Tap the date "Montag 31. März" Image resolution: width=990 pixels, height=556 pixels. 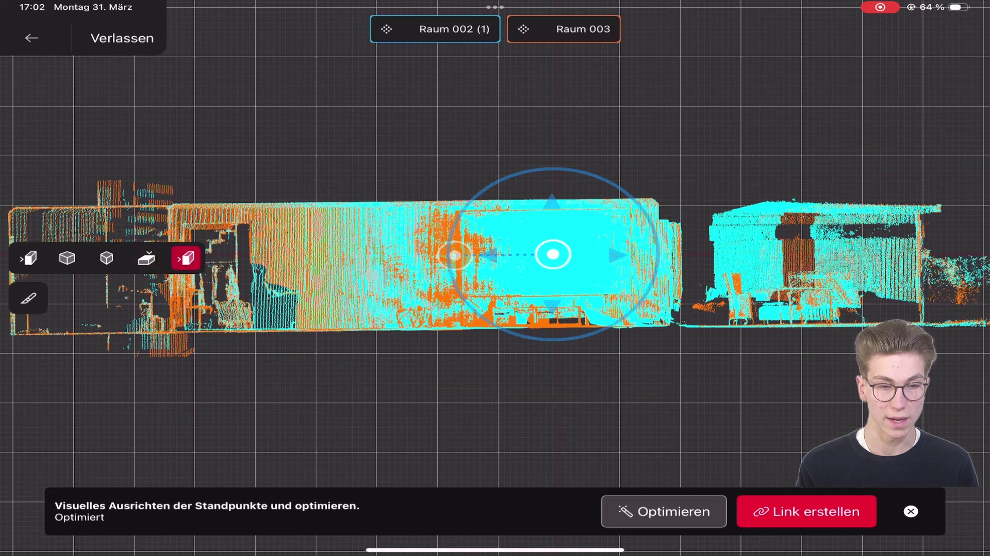[93, 7]
